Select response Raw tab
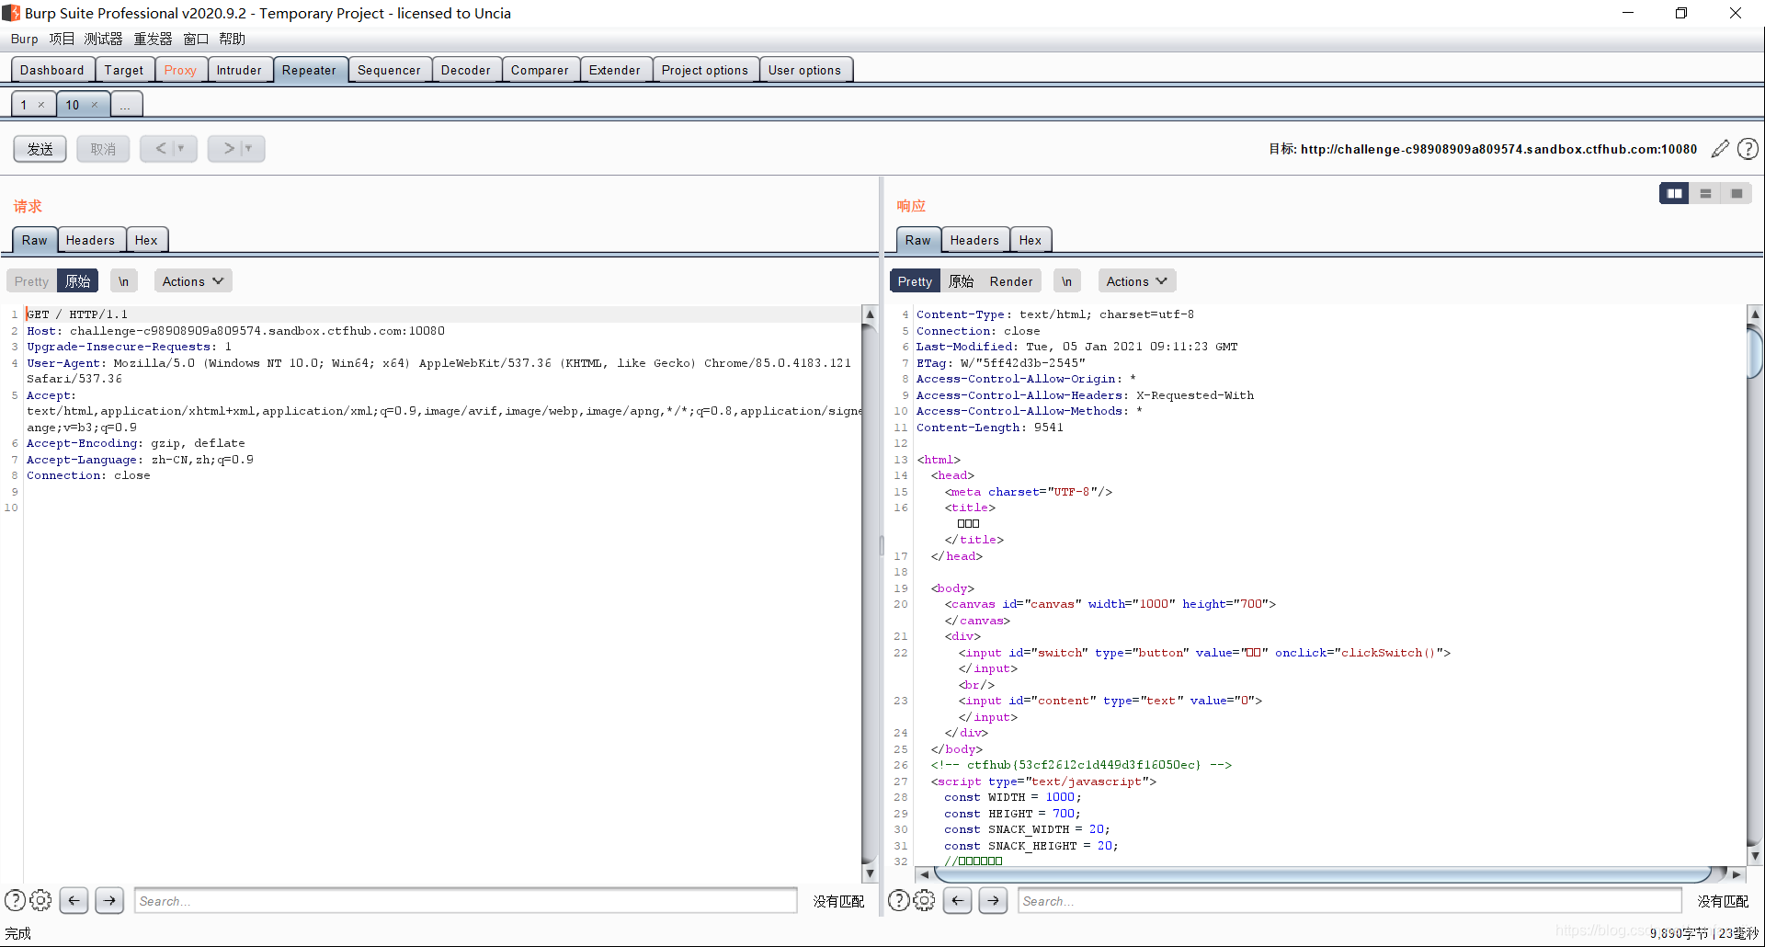Screen dimensions: 1765x947 coord(917,240)
